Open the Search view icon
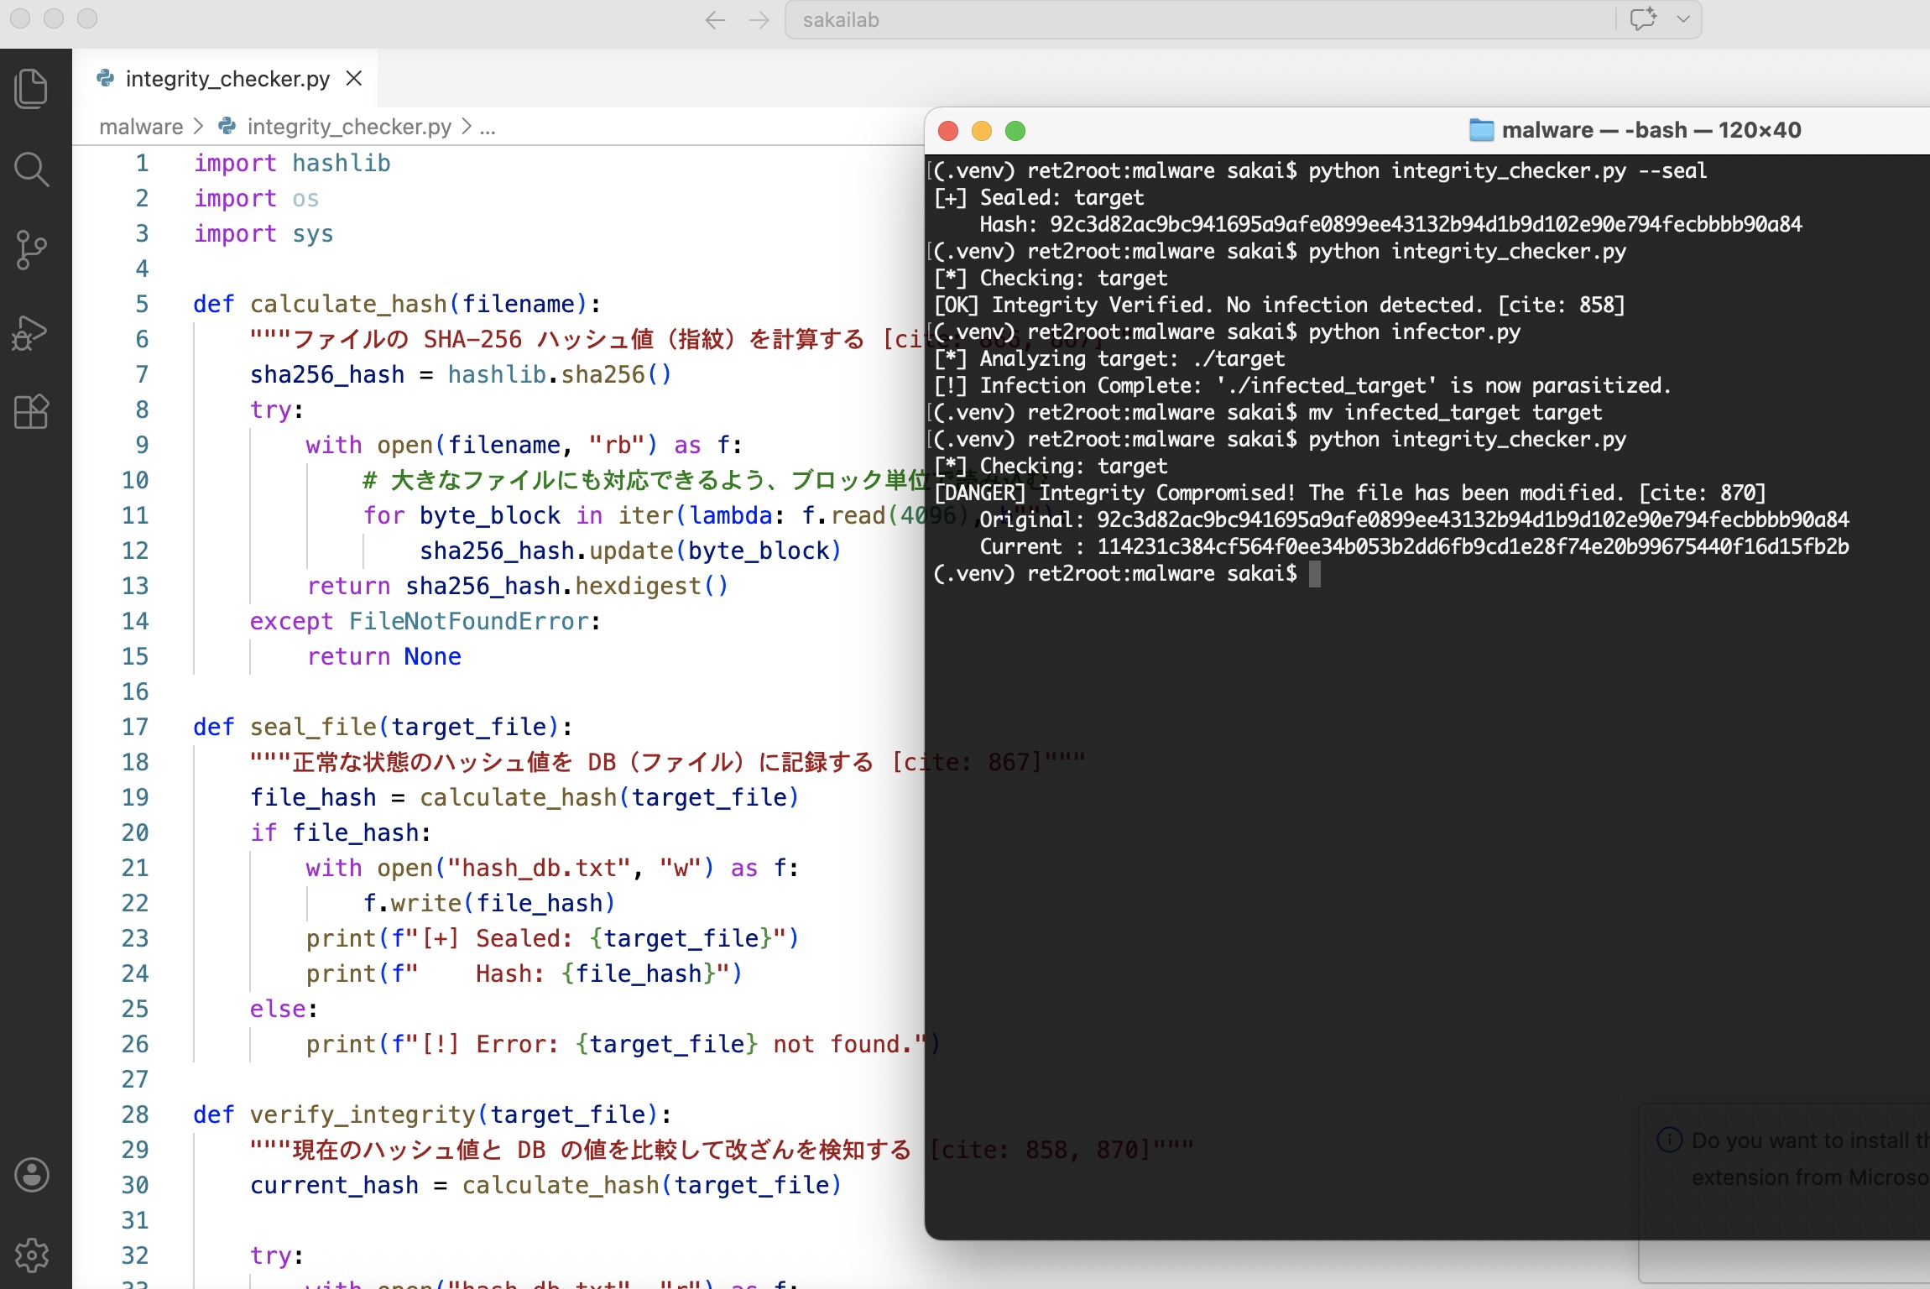Viewport: 1930px width, 1289px height. pyautogui.click(x=32, y=170)
